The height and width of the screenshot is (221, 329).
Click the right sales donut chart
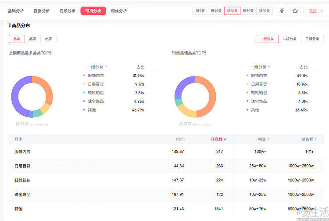coord(195,97)
